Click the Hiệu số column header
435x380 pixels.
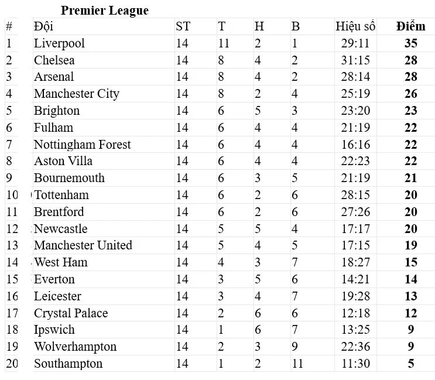coord(355,26)
